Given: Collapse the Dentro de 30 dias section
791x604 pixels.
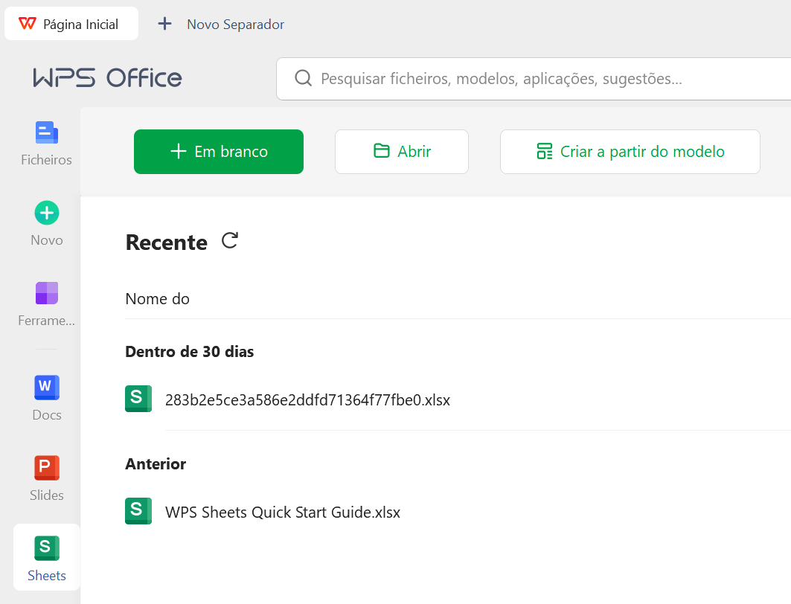Looking at the screenshot, I should pyautogui.click(x=188, y=351).
